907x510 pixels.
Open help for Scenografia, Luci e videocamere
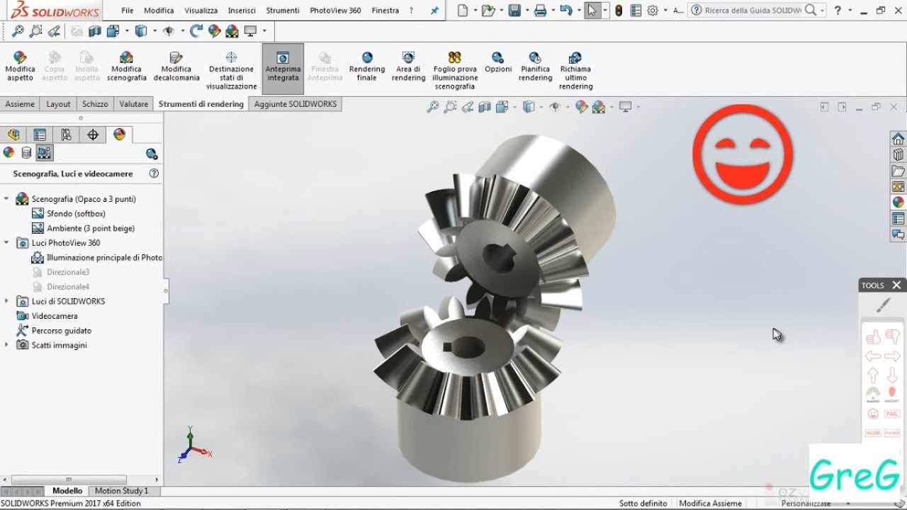[154, 174]
